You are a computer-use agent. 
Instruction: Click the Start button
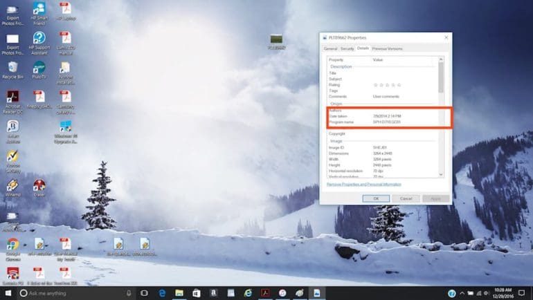(8, 293)
